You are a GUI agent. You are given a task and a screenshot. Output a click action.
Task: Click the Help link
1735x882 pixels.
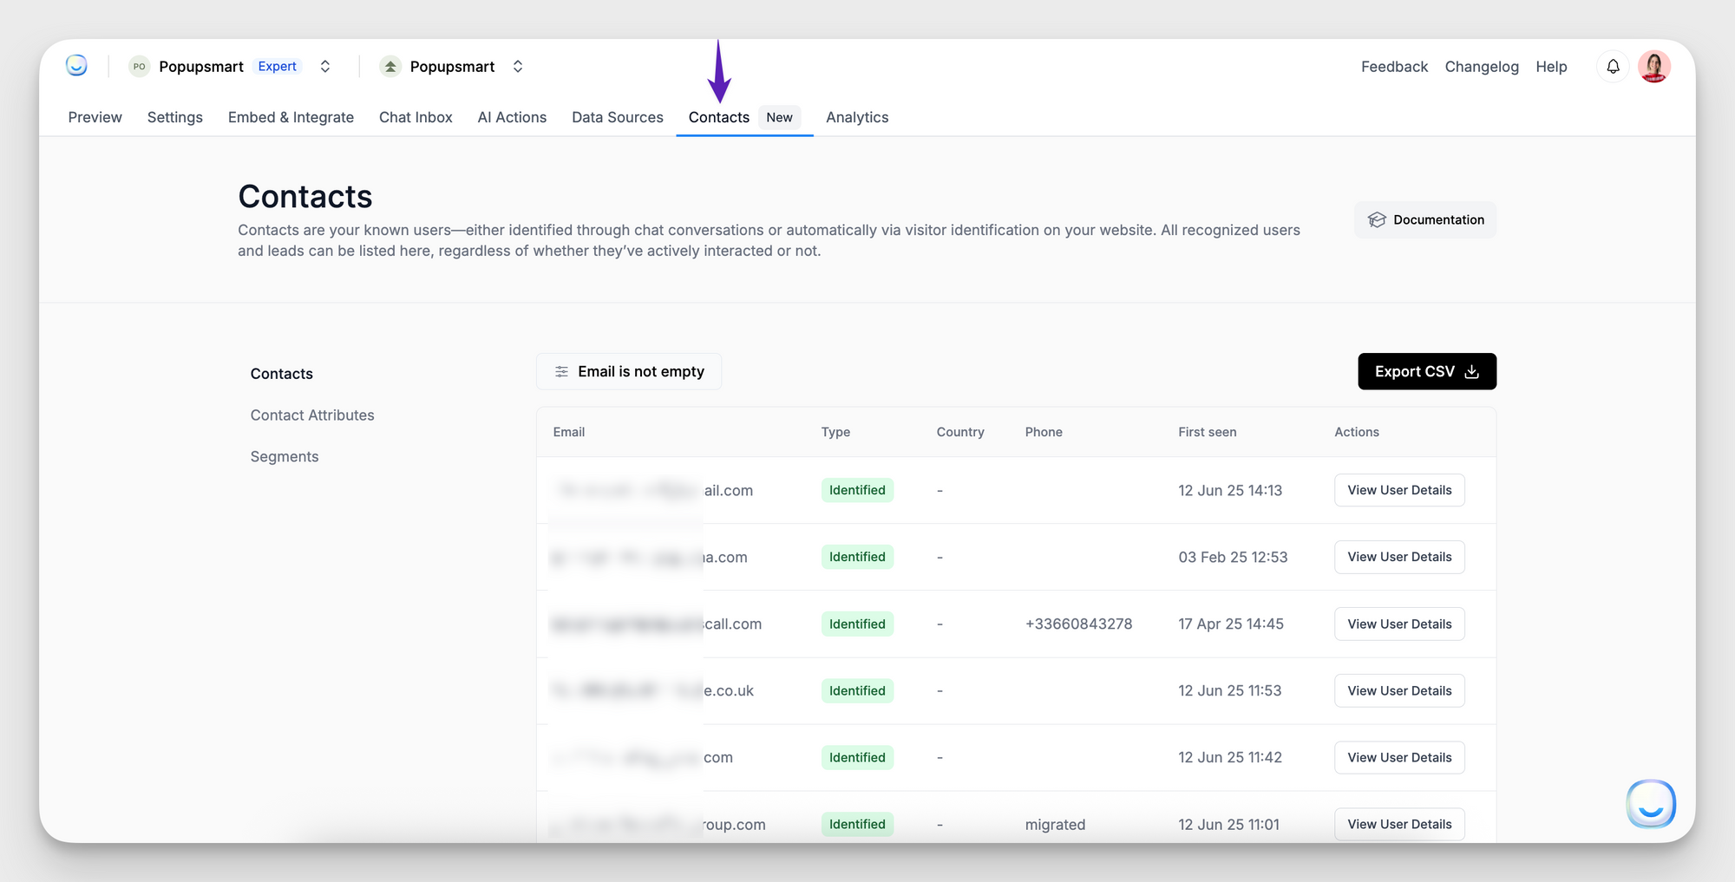1551,67
